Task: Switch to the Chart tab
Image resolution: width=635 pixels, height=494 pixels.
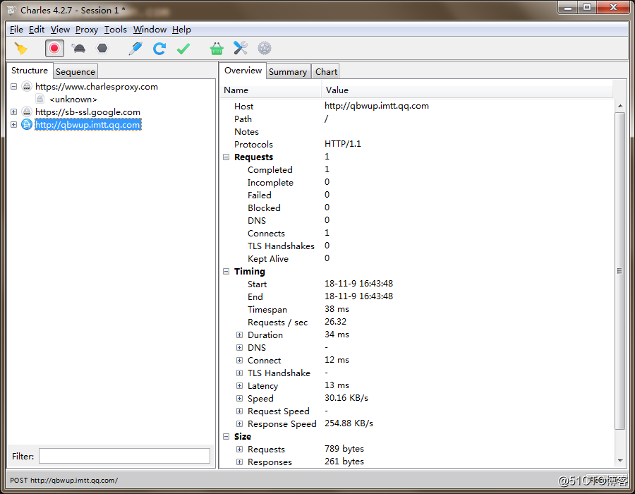Action: click(326, 72)
